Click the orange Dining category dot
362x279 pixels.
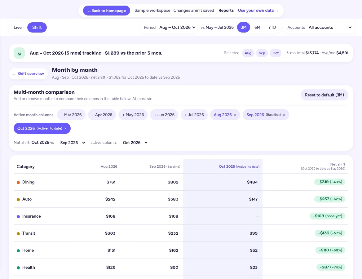coord(18,183)
